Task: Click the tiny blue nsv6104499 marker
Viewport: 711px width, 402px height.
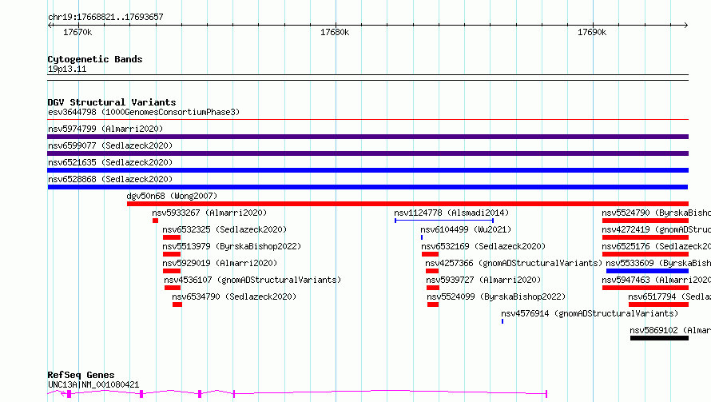Action: (422, 237)
